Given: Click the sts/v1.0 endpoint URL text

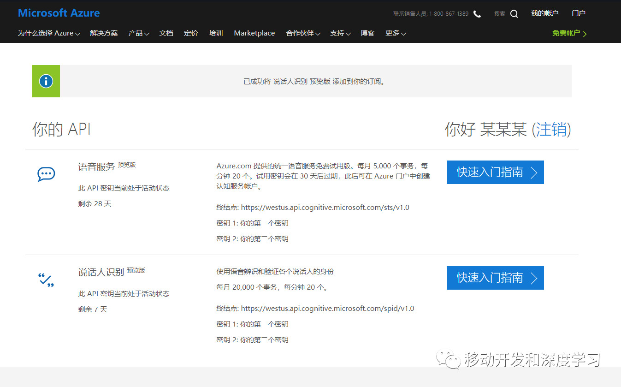Looking at the screenshot, I should pos(325,208).
